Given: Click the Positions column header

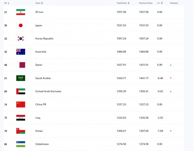Looking at the screenshot, I should (174, 3).
